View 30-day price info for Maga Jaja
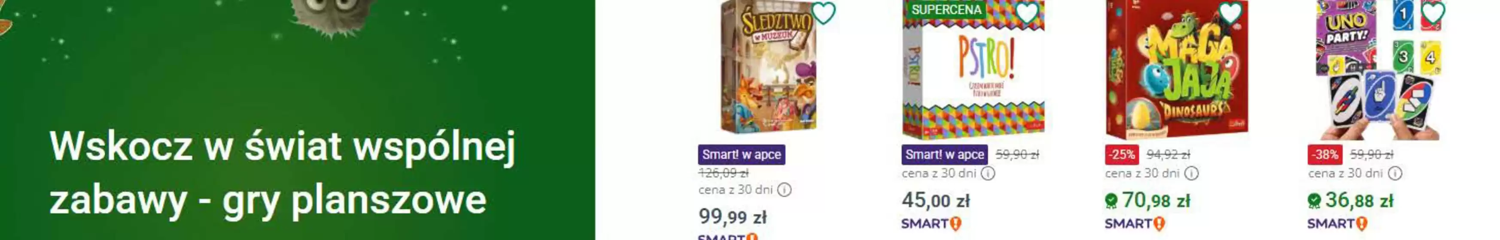Viewport: 1500px width, 240px height. [1191, 173]
